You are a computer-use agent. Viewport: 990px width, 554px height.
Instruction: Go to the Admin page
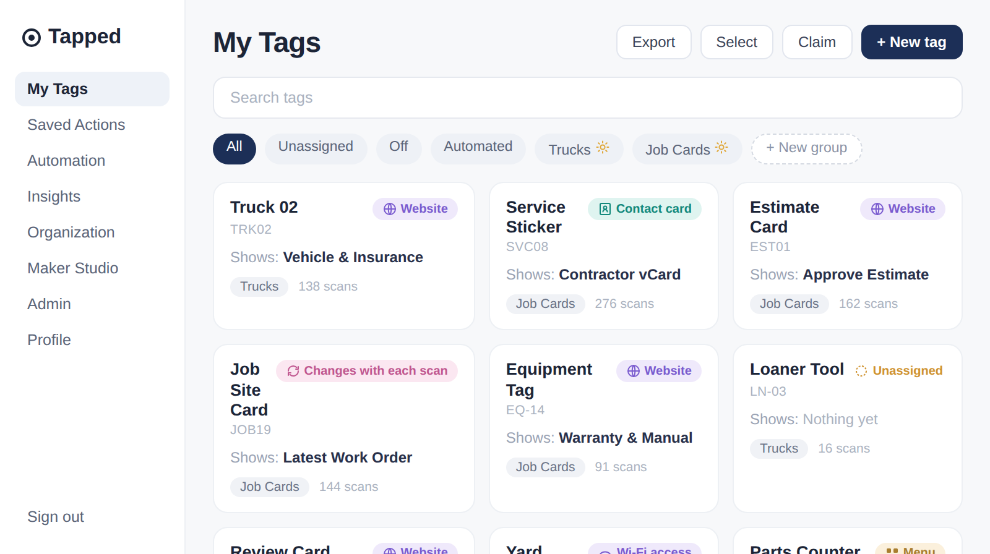92,304
